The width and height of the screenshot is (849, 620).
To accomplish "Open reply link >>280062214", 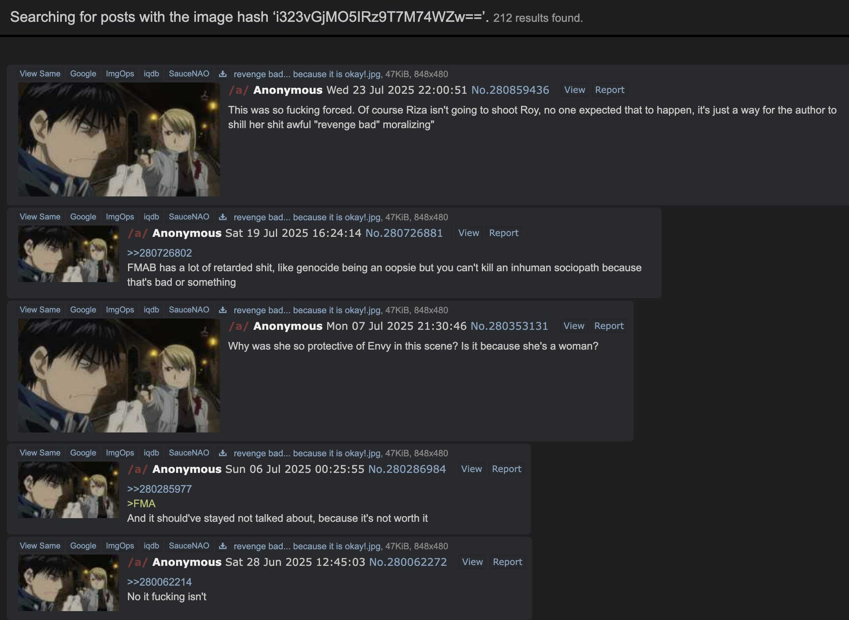I will tap(160, 582).
